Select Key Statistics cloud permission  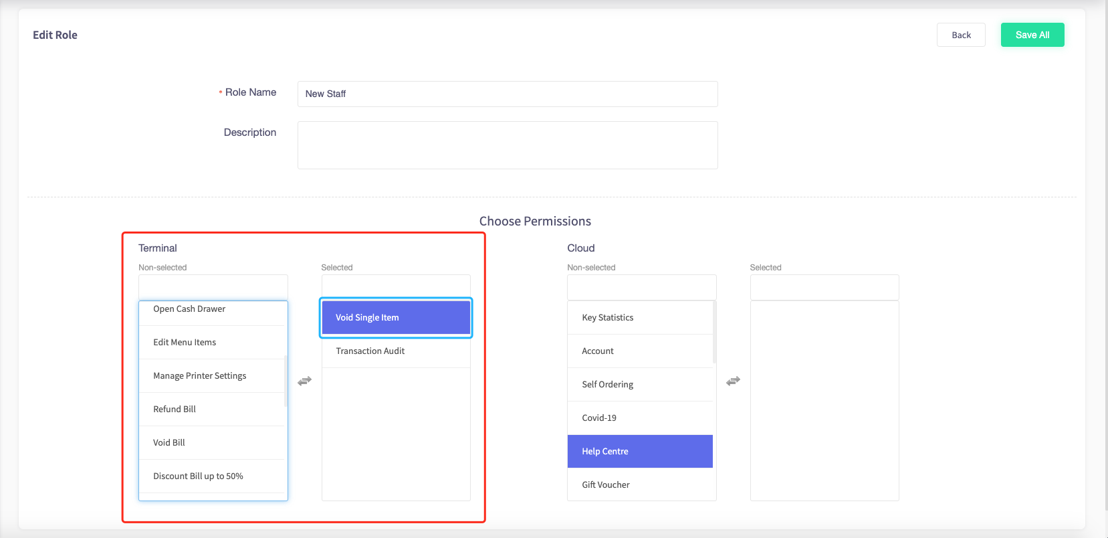(640, 318)
